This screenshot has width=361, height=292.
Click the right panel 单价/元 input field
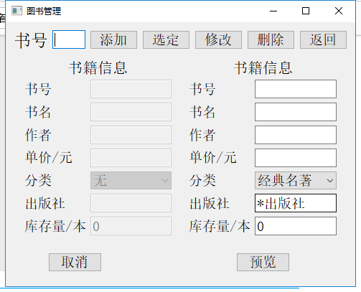[x=296, y=158]
